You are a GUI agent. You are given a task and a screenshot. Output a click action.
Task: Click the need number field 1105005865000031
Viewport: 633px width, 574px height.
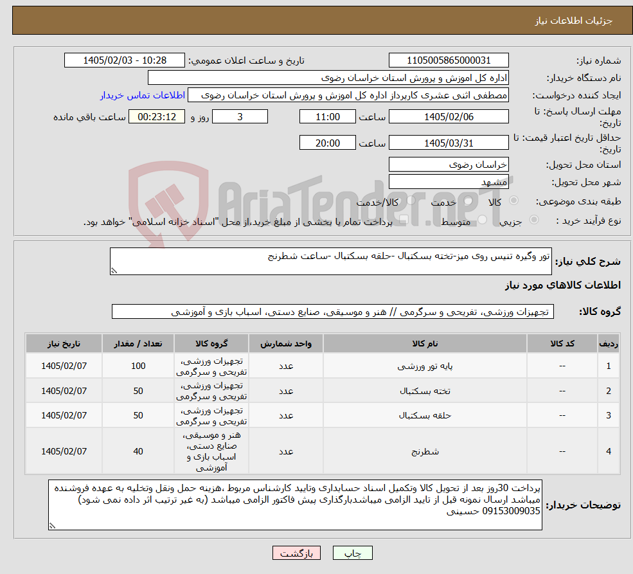pyautogui.click(x=449, y=60)
